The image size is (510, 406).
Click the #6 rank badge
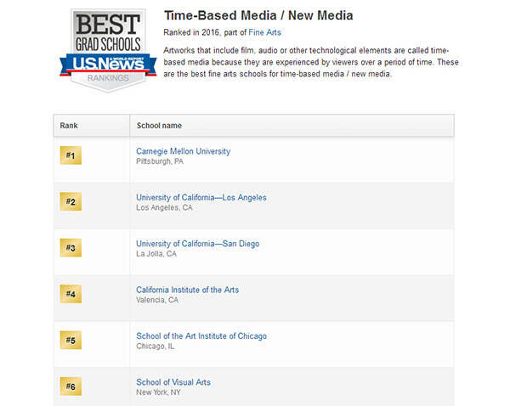[x=71, y=386]
